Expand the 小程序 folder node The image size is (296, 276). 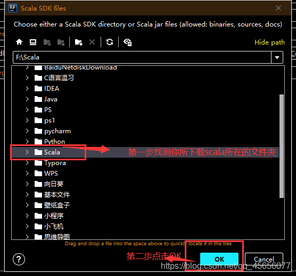(x=27, y=215)
